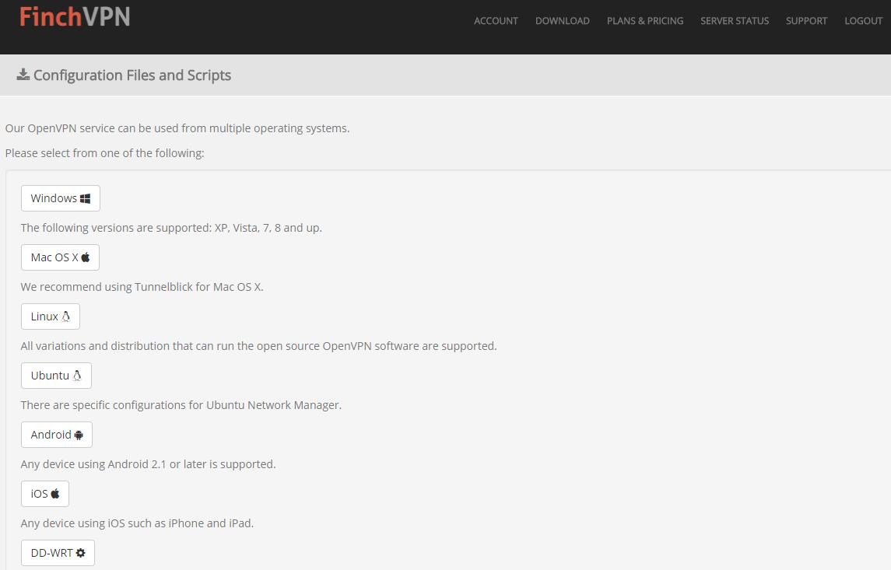Select the DD-WRT button
Viewport: 891px width, 570px height.
point(58,552)
